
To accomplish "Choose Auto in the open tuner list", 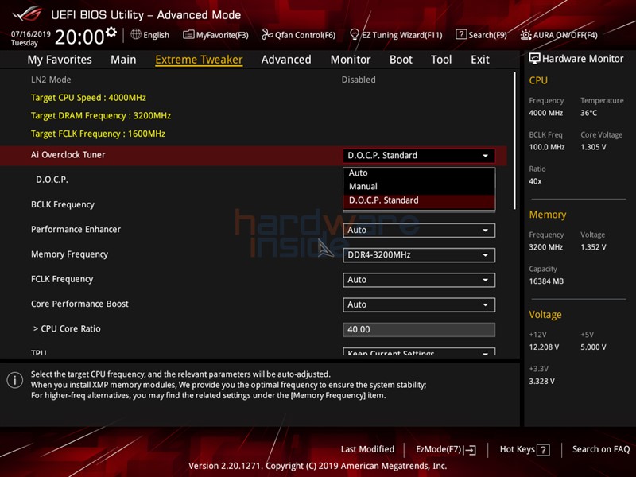I will click(419, 173).
